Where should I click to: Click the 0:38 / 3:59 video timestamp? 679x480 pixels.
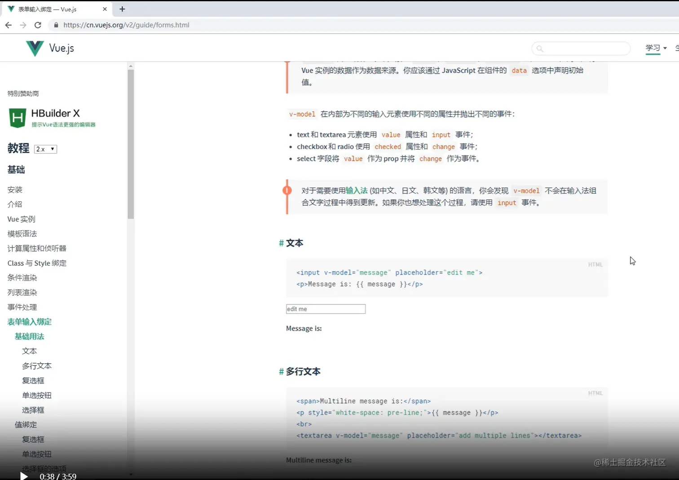tap(58, 476)
